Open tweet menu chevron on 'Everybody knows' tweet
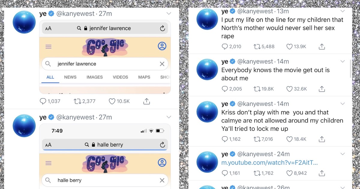The image size is (360, 189). click(343, 61)
